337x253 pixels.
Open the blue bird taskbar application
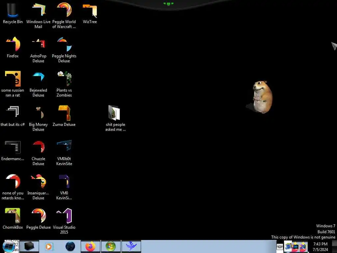131,246
